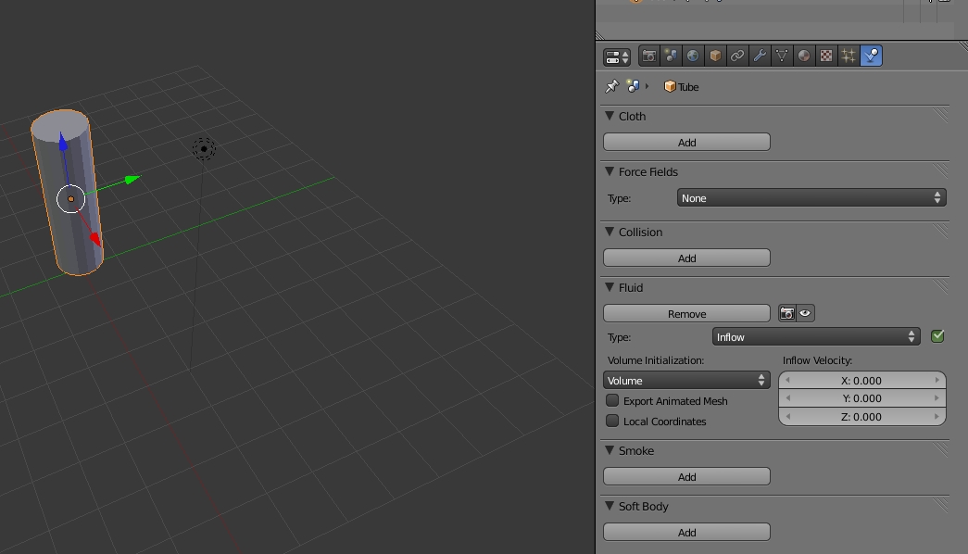Collapse the Collision panel

tap(610, 232)
